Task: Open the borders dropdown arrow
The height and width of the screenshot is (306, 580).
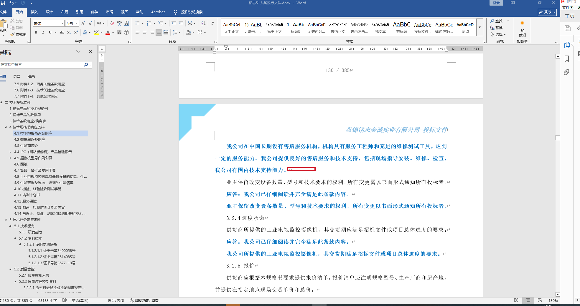Action: click(205, 32)
